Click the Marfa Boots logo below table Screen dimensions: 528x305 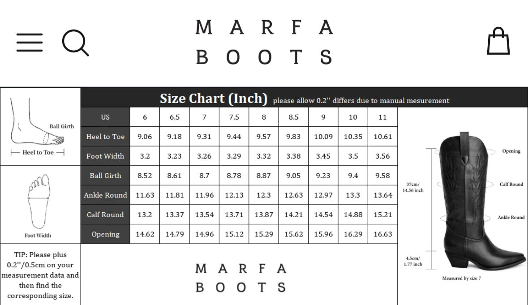240,278
